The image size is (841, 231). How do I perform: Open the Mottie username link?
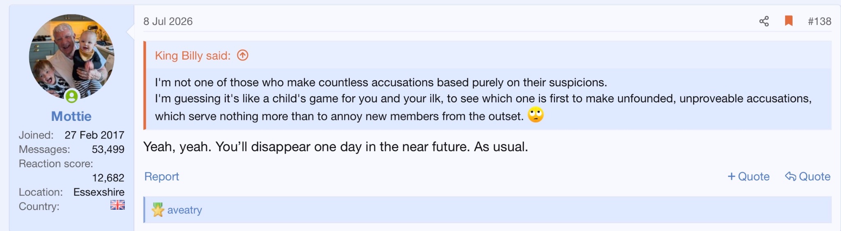coord(71,116)
